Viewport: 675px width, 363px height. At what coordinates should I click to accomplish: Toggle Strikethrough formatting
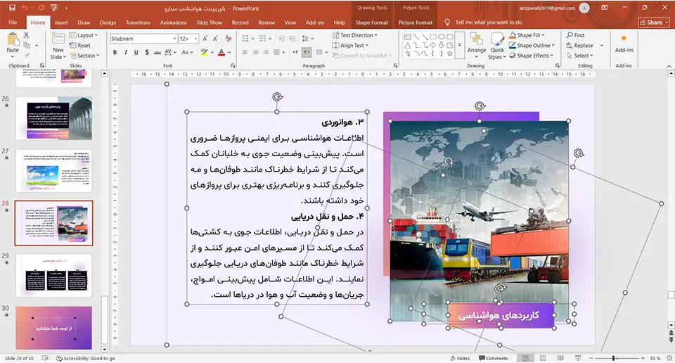[x=157, y=52]
